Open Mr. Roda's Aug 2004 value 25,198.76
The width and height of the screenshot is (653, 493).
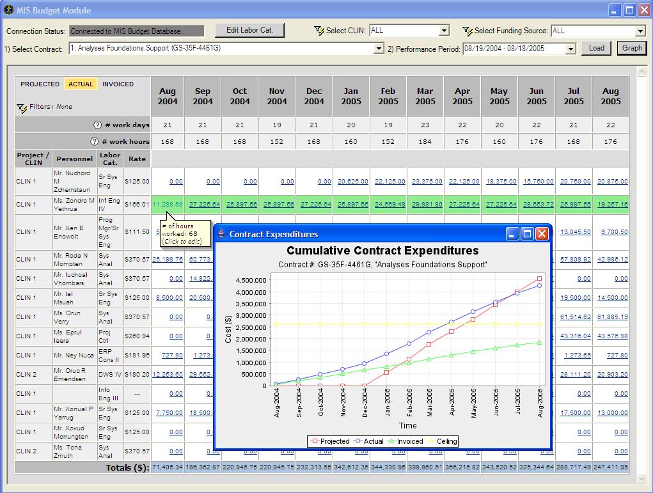point(168,260)
